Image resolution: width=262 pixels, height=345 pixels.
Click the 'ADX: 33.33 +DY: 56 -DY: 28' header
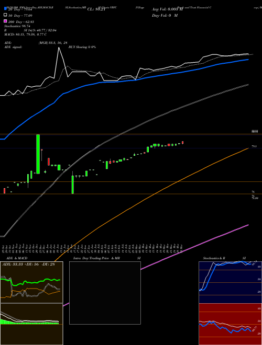[x=28, y=264]
